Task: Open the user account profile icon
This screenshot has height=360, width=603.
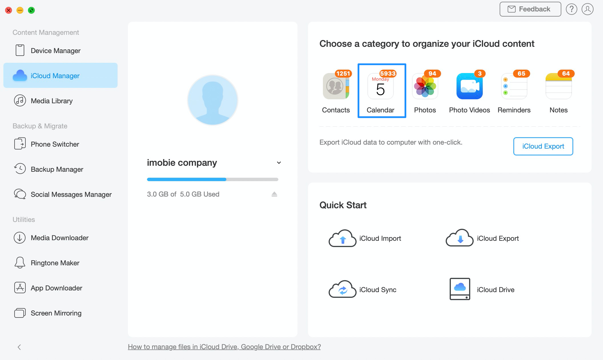Action: 587,9
